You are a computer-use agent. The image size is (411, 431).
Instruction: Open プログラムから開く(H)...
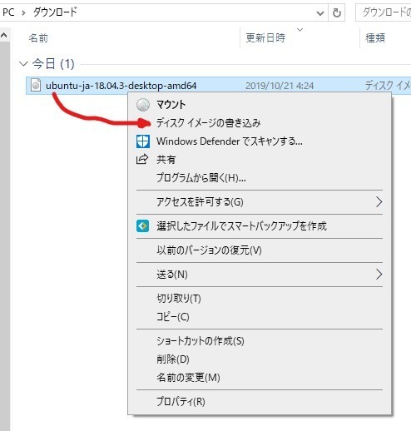pos(260,178)
